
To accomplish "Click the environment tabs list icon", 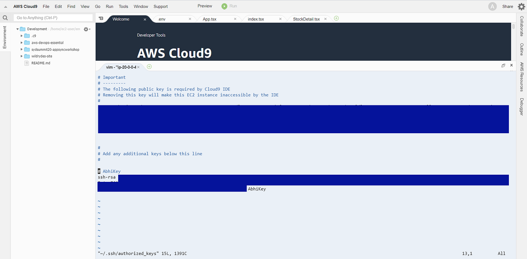I will 101,18.
